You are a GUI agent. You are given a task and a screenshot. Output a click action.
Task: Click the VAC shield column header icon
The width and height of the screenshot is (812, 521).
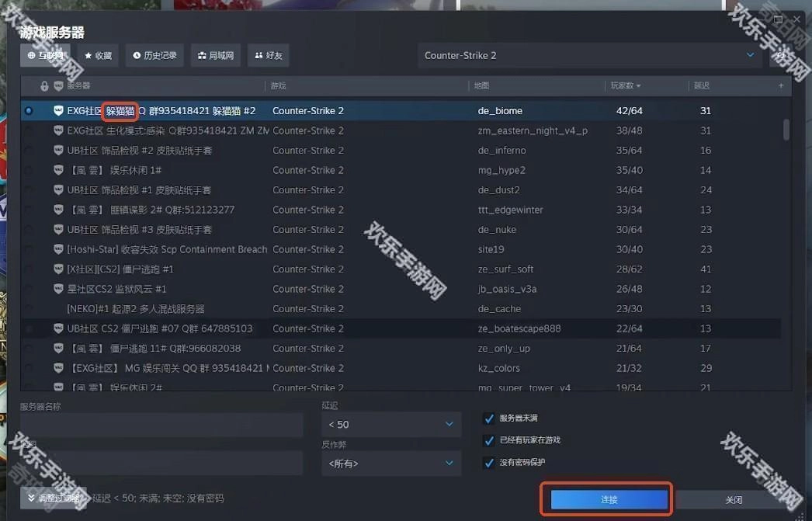(58, 85)
